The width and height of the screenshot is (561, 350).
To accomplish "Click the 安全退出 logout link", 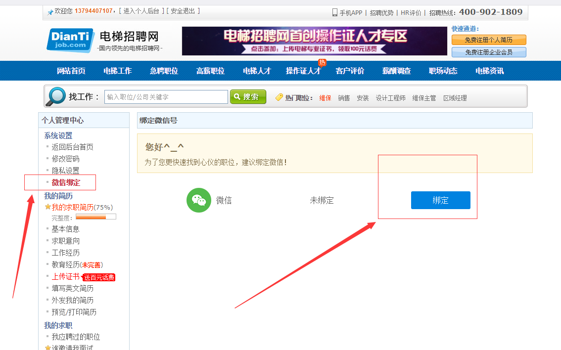I will tap(183, 11).
